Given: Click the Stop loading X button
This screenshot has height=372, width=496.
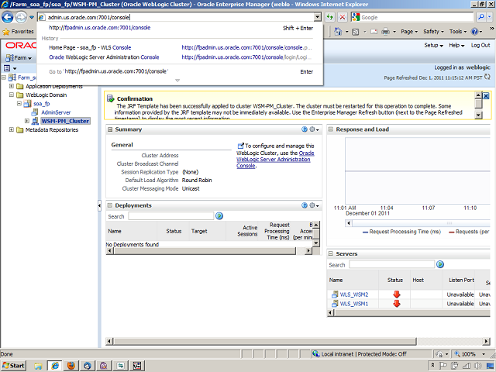Looking at the screenshot, I should tap(342, 16).
